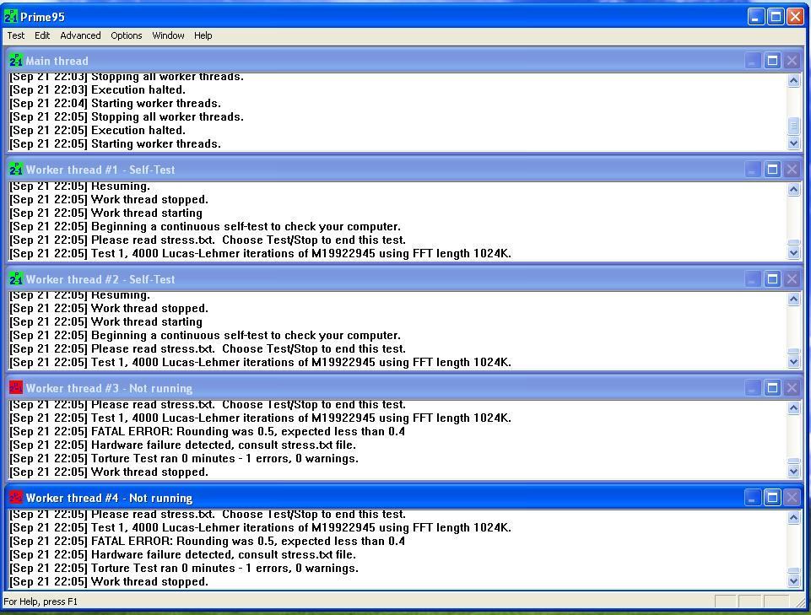
Task: Minimize Worker thread #4 window
Action: point(752,498)
